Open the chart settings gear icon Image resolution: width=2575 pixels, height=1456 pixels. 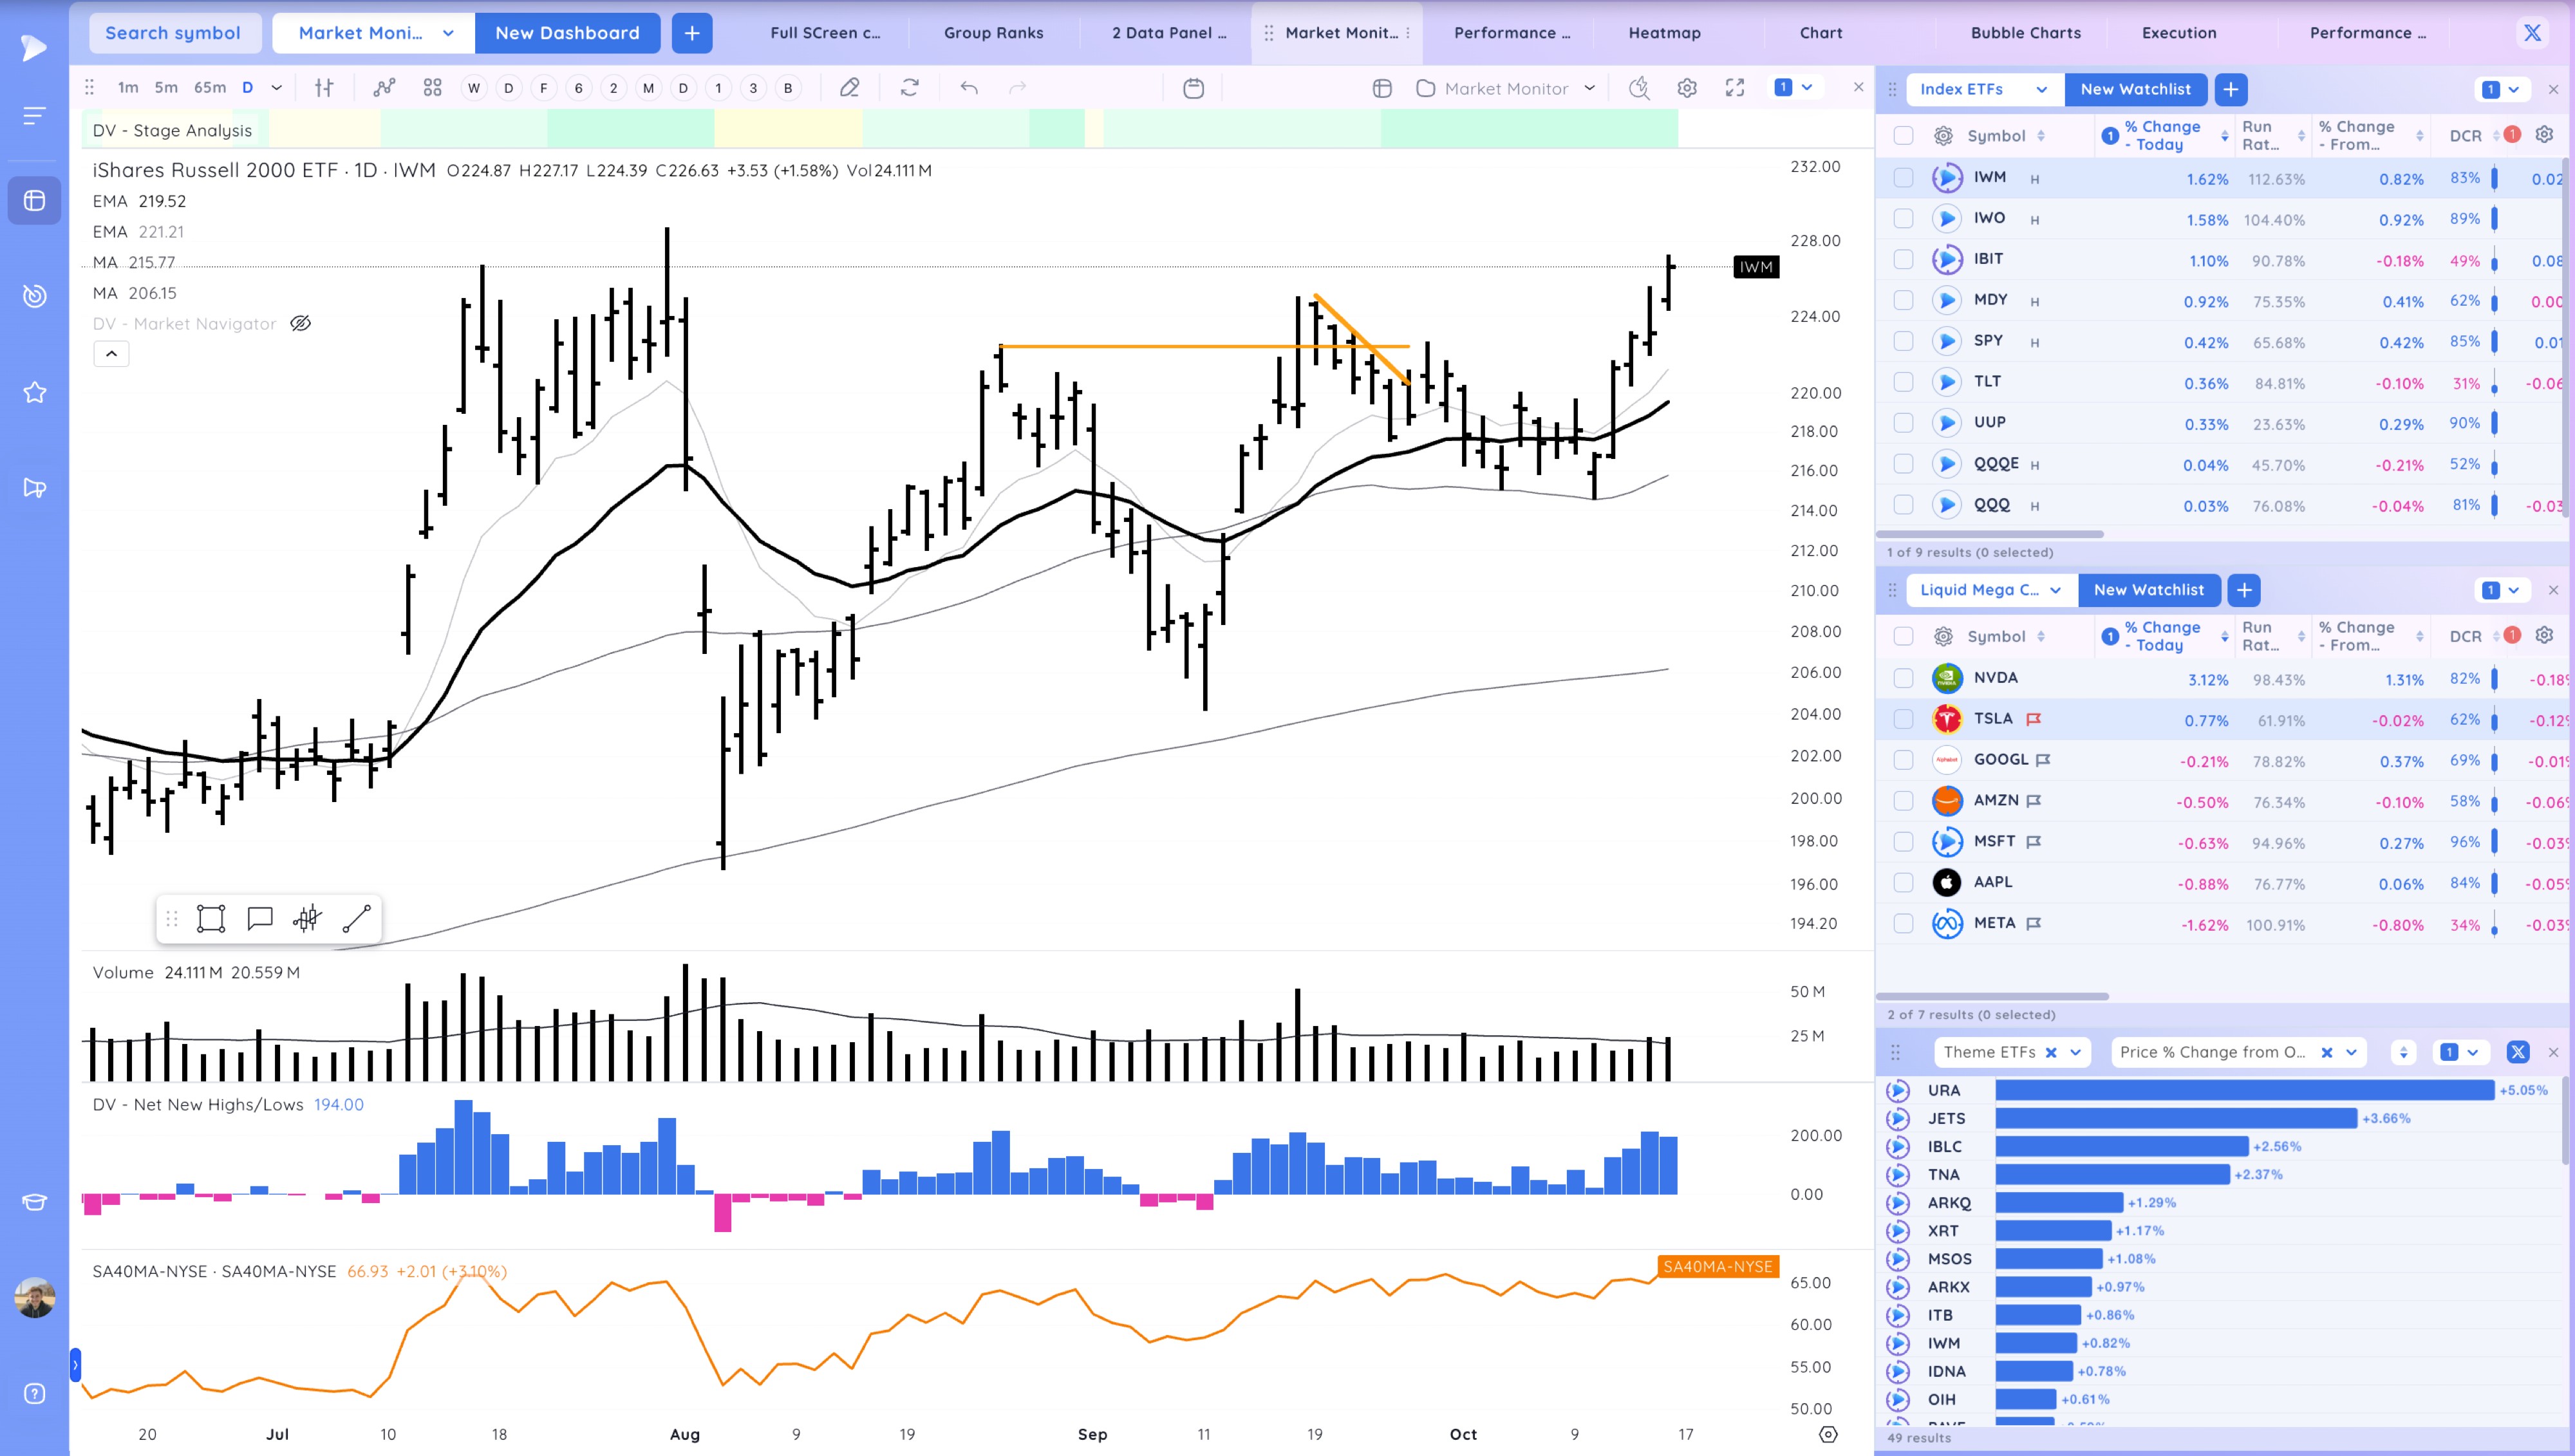(1687, 88)
